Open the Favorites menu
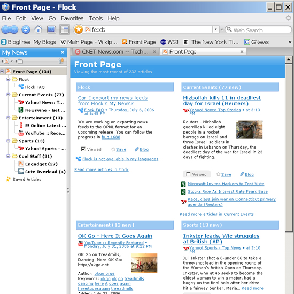Image resolution: width=294 pixels, height=294 pixels. [x=72, y=18]
